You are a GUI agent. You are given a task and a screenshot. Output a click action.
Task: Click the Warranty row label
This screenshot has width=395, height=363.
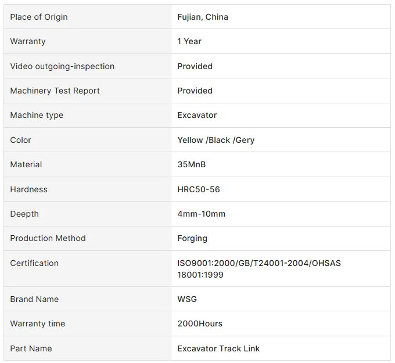(28, 41)
